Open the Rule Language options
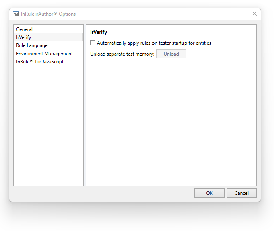 [x=32, y=45]
